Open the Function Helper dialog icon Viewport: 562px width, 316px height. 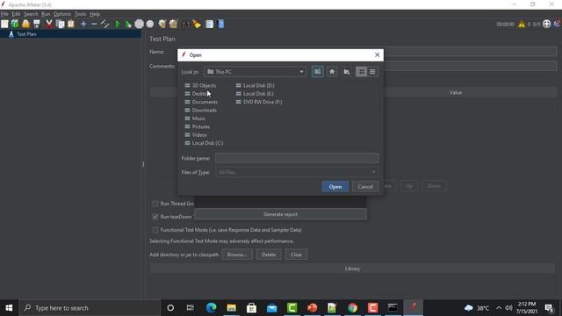209,24
